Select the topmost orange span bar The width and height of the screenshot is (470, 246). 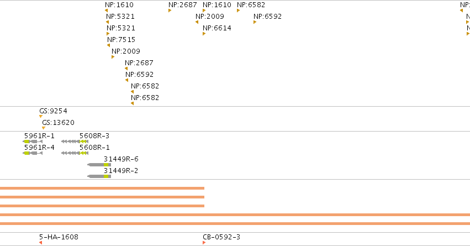[102, 189]
